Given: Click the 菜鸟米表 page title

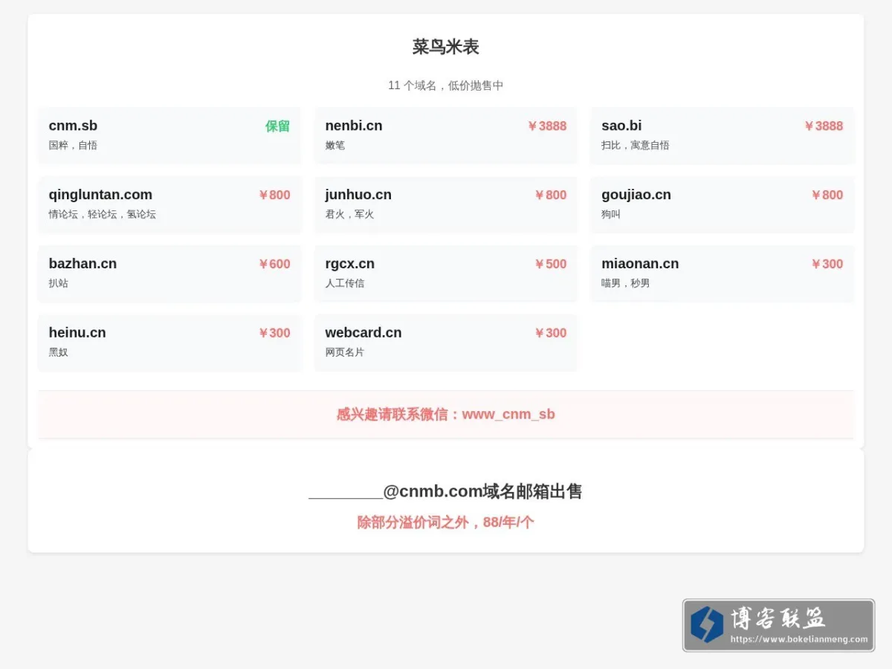Looking at the screenshot, I should click(446, 47).
